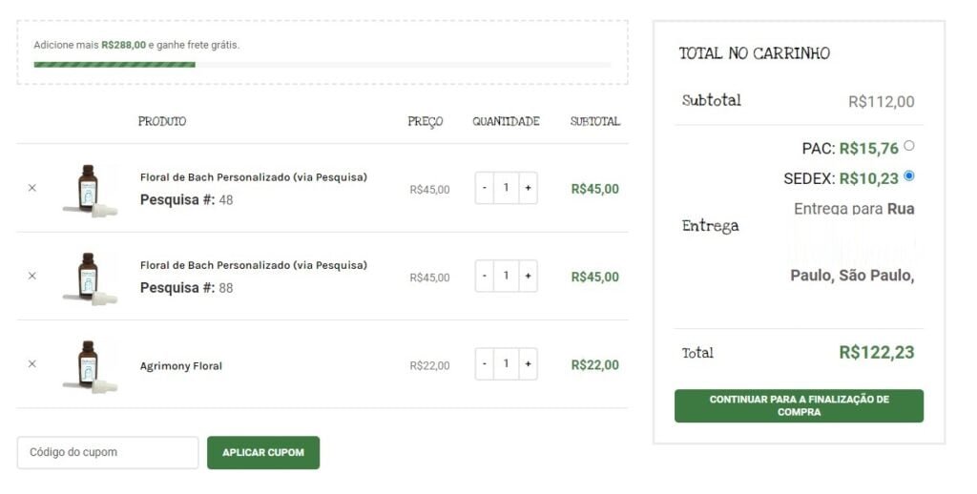Open first Floral de Bach Personalizado link
The height and width of the screenshot is (494, 977).
click(x=253, y=177)
